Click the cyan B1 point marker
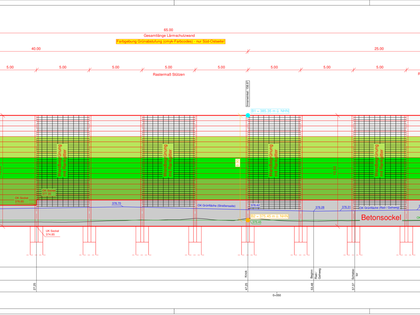The image size is (420, 315). [x=248, y=115]
